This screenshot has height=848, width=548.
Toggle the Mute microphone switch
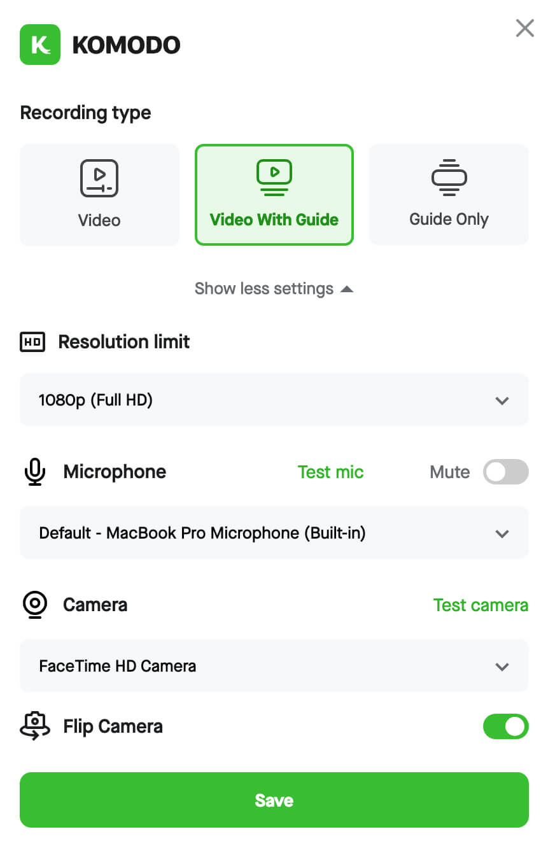tap(505, 472)
